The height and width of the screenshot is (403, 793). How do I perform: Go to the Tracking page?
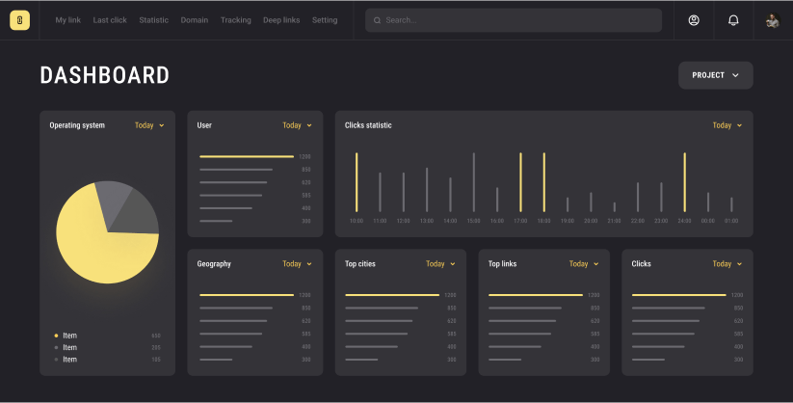[x=235, y=20]
